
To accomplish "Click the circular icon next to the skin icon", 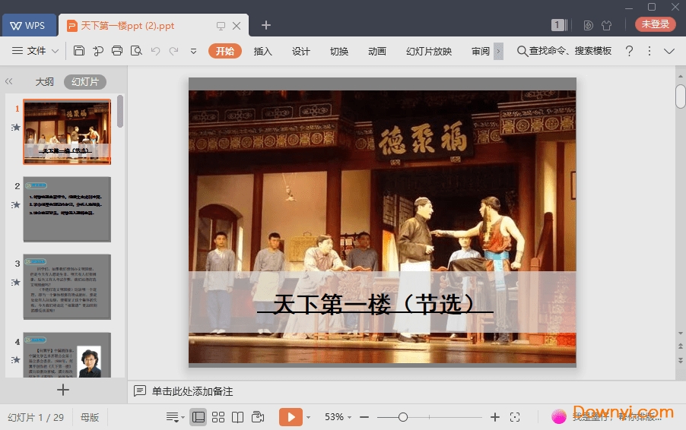I will click(588, 25).
